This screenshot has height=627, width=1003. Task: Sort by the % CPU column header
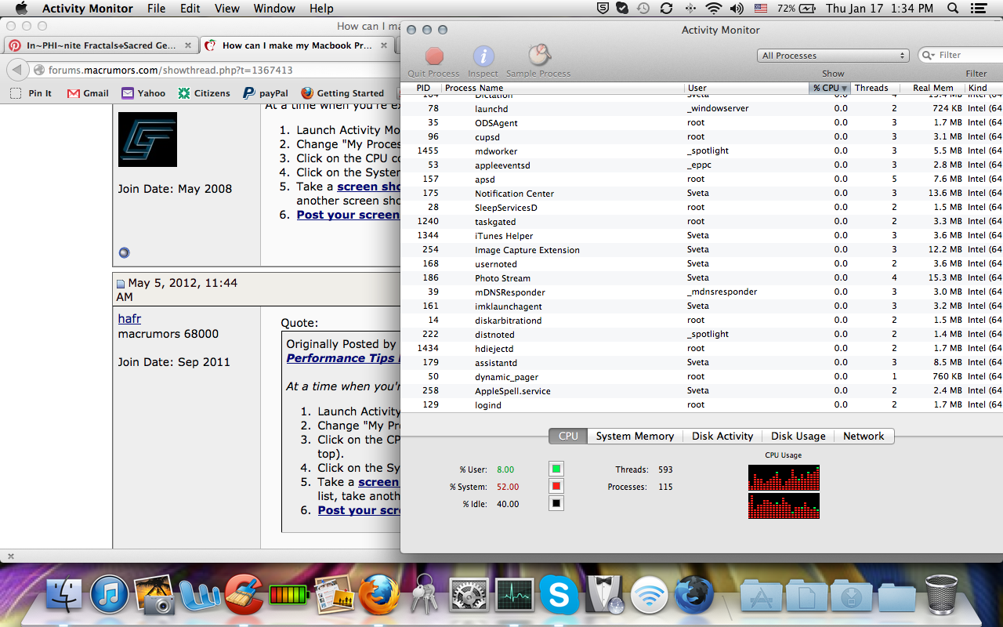pyautogui.click(x=830, y=88)
